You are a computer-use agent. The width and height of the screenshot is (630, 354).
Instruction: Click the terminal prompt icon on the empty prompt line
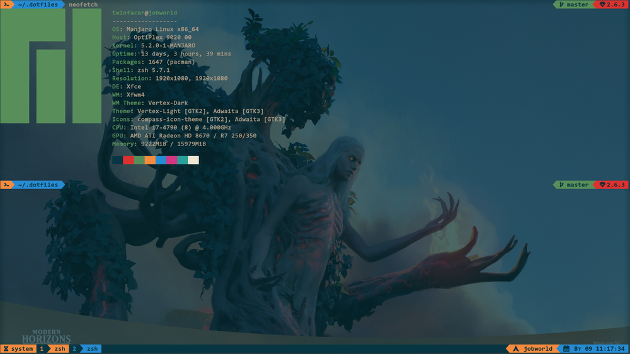coord(6,185)
